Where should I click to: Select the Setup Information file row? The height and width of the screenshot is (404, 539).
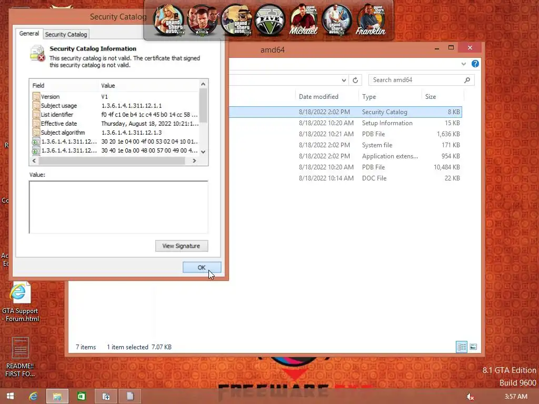345,123
